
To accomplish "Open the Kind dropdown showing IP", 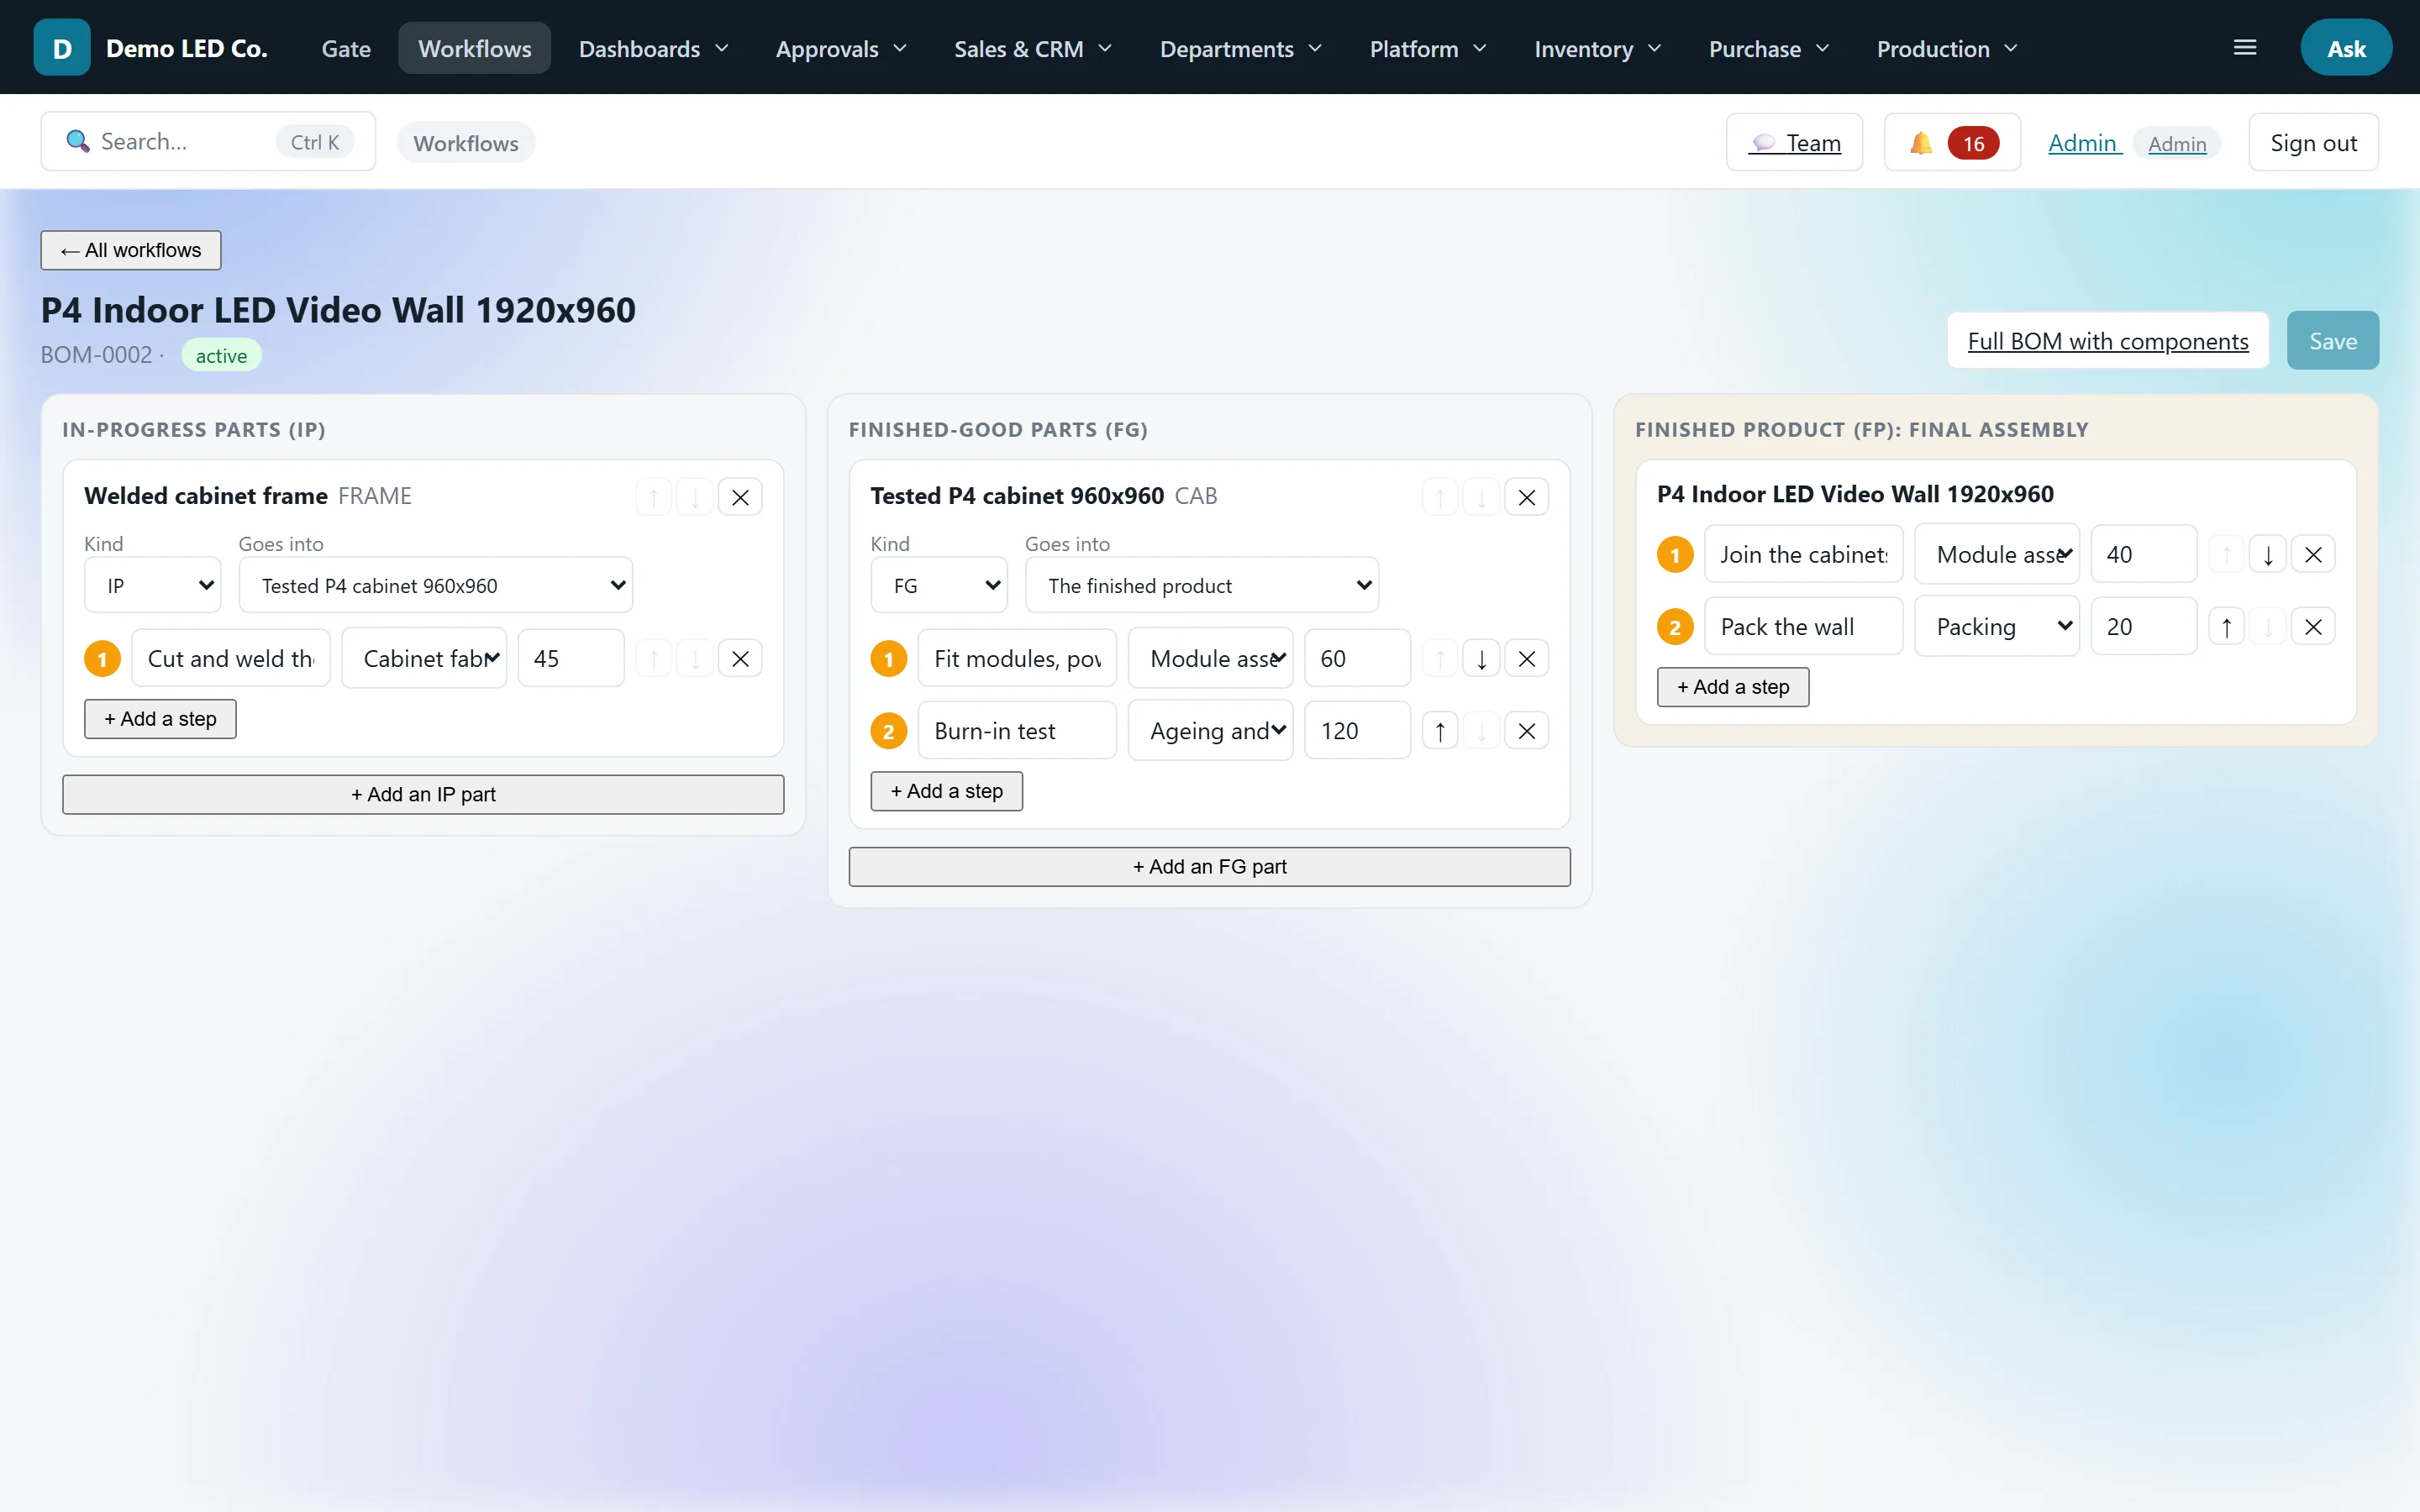I will click(153, 585).
